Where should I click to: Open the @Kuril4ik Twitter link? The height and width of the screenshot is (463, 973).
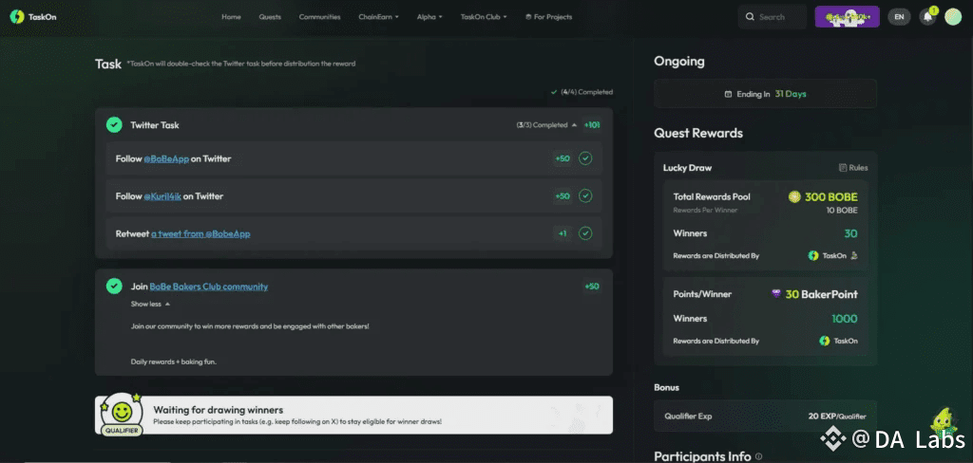pos(162,195)
